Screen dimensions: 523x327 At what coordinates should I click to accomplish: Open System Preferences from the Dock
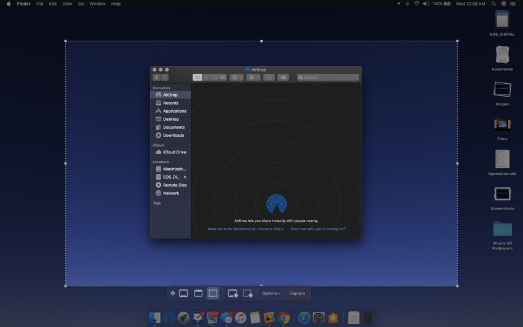319,318
